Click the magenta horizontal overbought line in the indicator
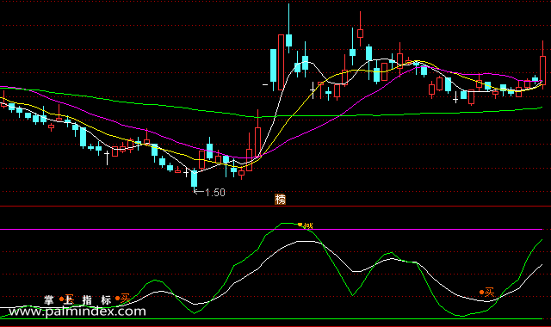Screen dimensions: 551x327 point(271,230)
